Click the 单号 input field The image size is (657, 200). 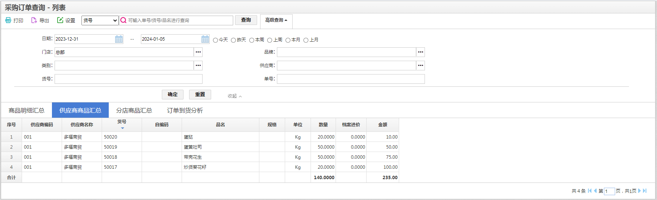pos(351,79)
